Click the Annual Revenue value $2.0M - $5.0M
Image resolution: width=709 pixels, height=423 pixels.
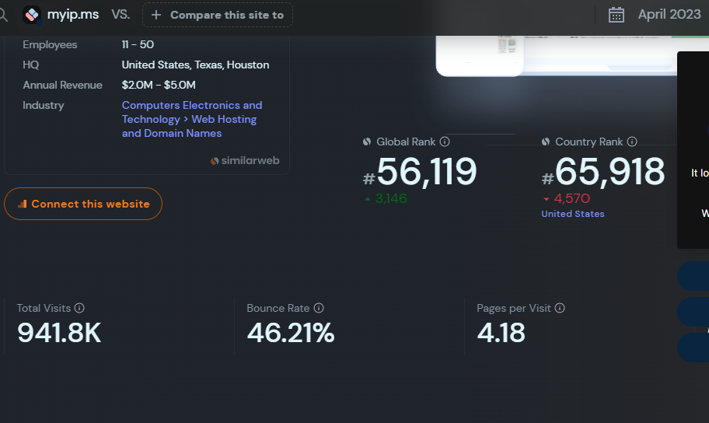click(x=159, y=85)
